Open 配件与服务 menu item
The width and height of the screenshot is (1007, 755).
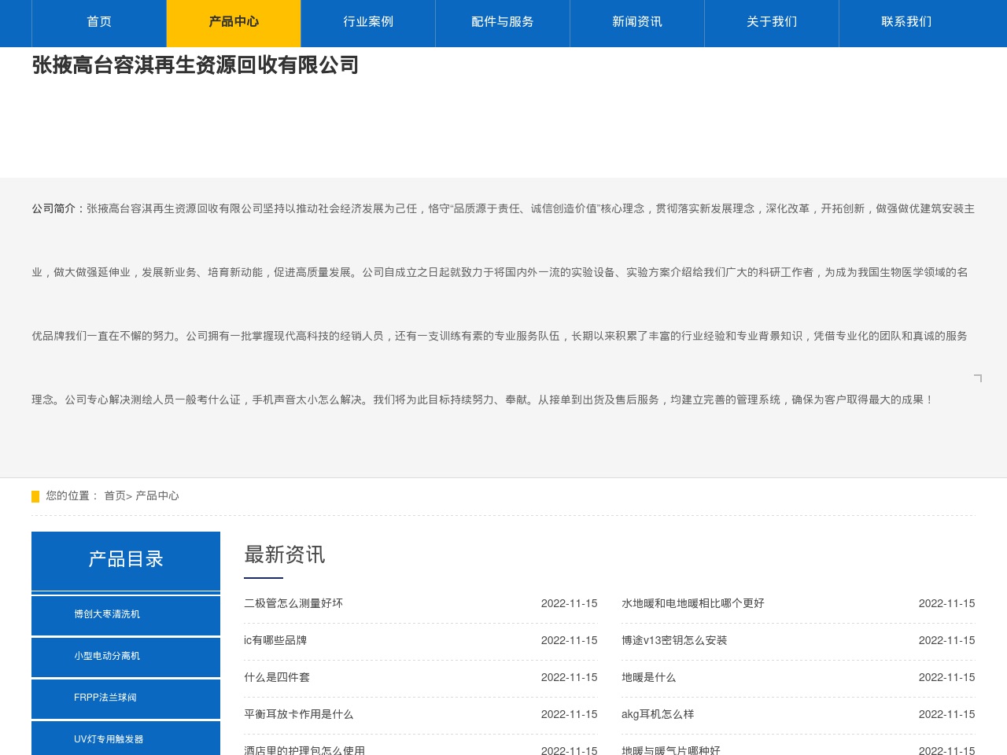click(x=503, y=22)
